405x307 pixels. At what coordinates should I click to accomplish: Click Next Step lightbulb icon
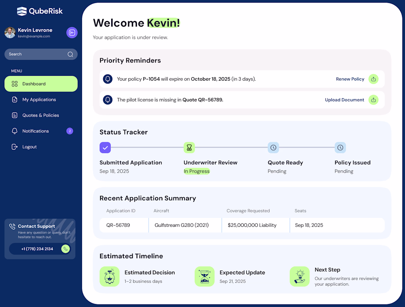tap(300, 276)
